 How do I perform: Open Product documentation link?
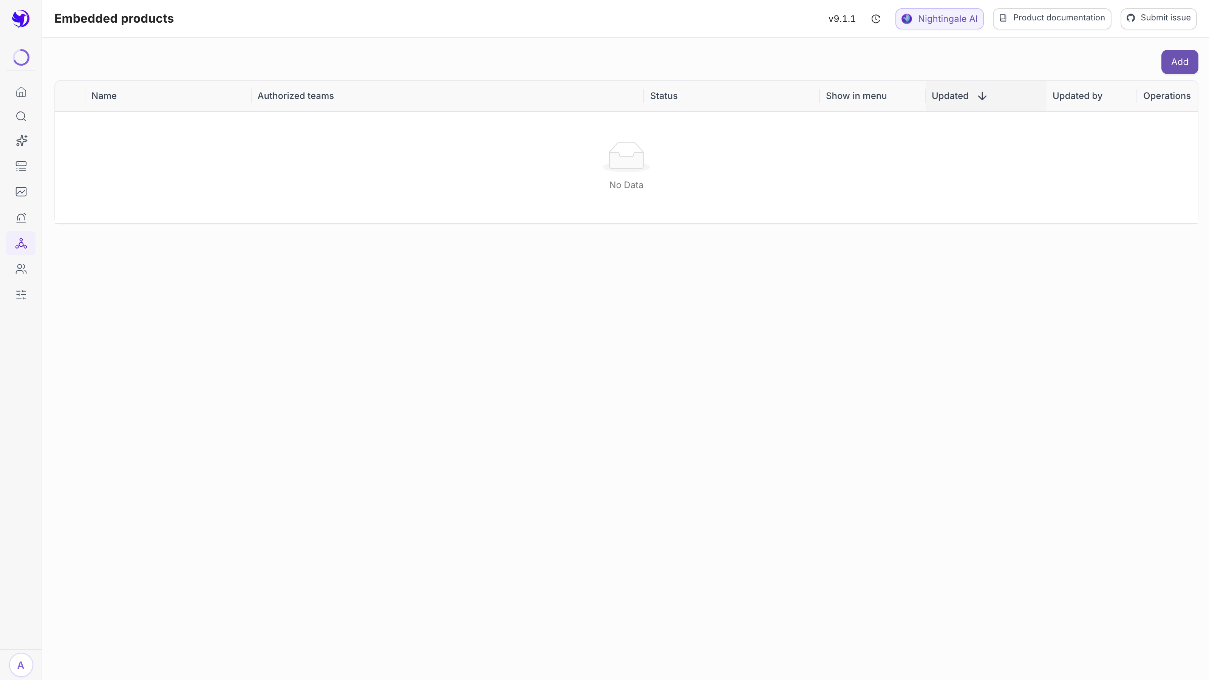[1052, 19]
